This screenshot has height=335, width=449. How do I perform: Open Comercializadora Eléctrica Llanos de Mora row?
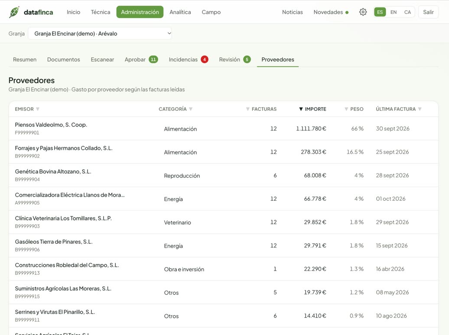223,199
